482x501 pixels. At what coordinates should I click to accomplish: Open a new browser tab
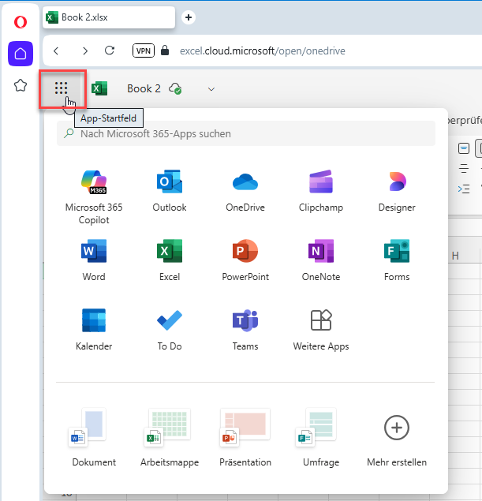pos(189,17)
